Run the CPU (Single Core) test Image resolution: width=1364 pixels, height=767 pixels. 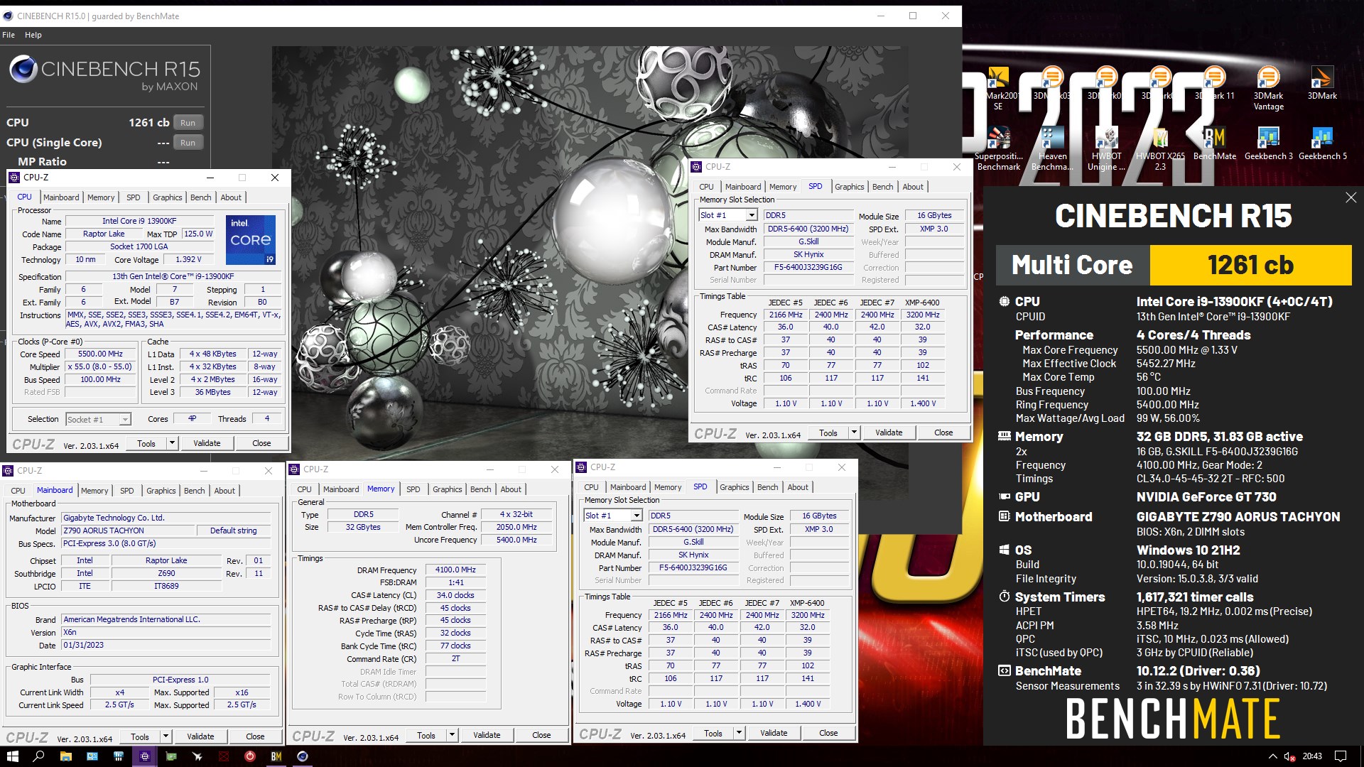click(188, 143)
